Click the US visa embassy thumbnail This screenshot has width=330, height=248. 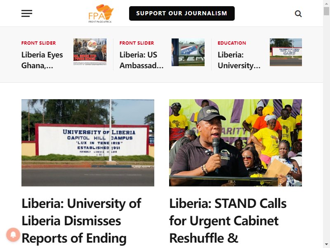pos(188,52)
